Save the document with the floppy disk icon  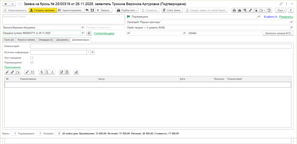(x=92, y=10)
